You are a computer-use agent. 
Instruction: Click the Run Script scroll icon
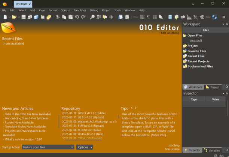[x=120, y=17]
